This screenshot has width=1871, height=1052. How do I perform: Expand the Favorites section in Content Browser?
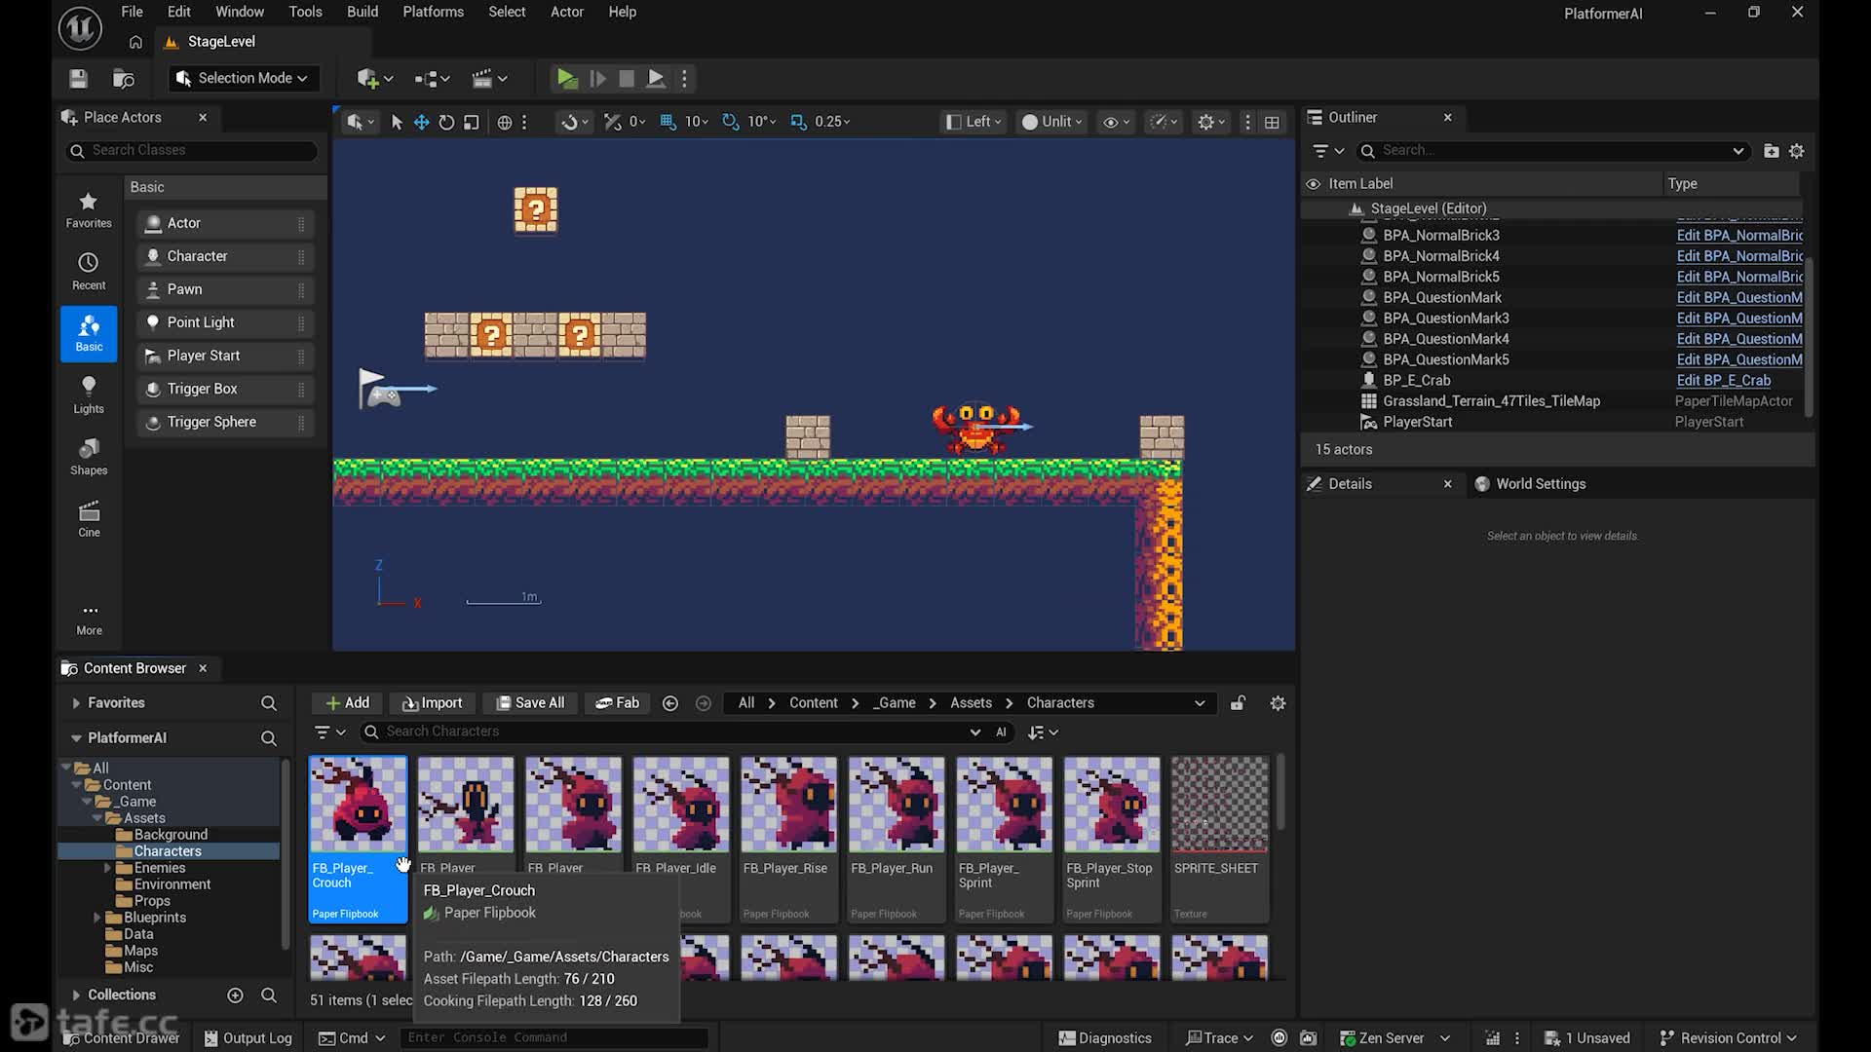point(76,703)
